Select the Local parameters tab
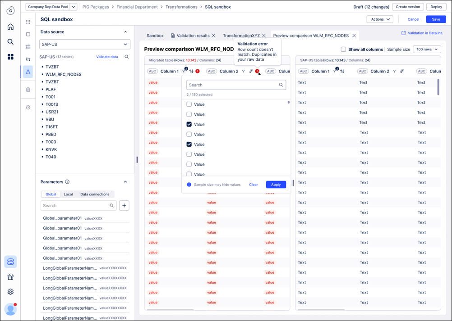 click(68, 194)
